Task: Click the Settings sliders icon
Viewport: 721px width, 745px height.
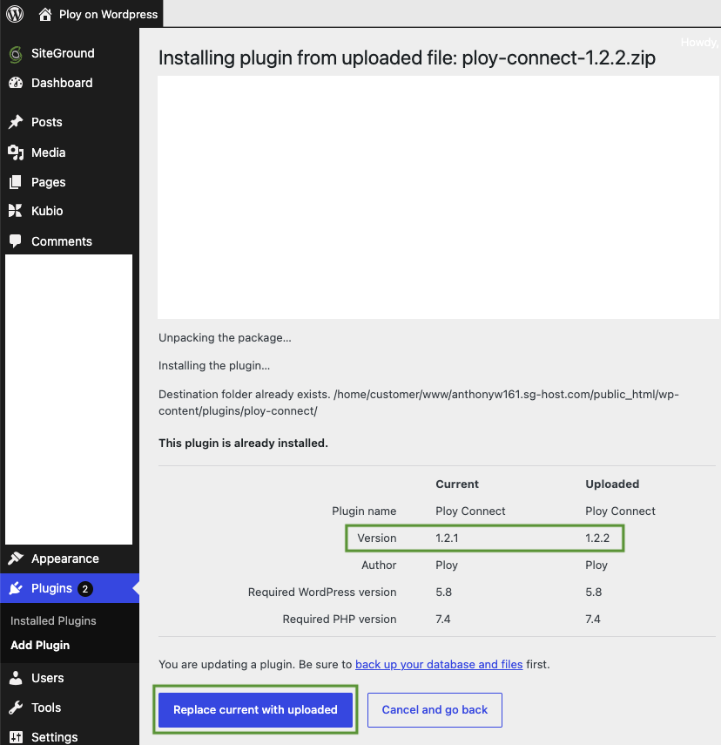Action: (x=16, y=737)
